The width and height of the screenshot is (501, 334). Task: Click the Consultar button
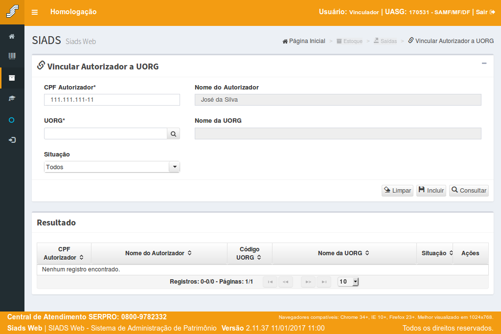coord(469,191)
